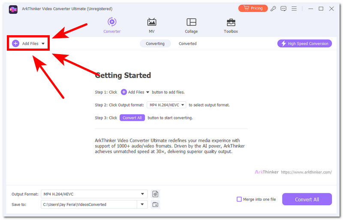Open the MV maker icon
Viewport: 343px width, 220px height.
click(151, 22)
